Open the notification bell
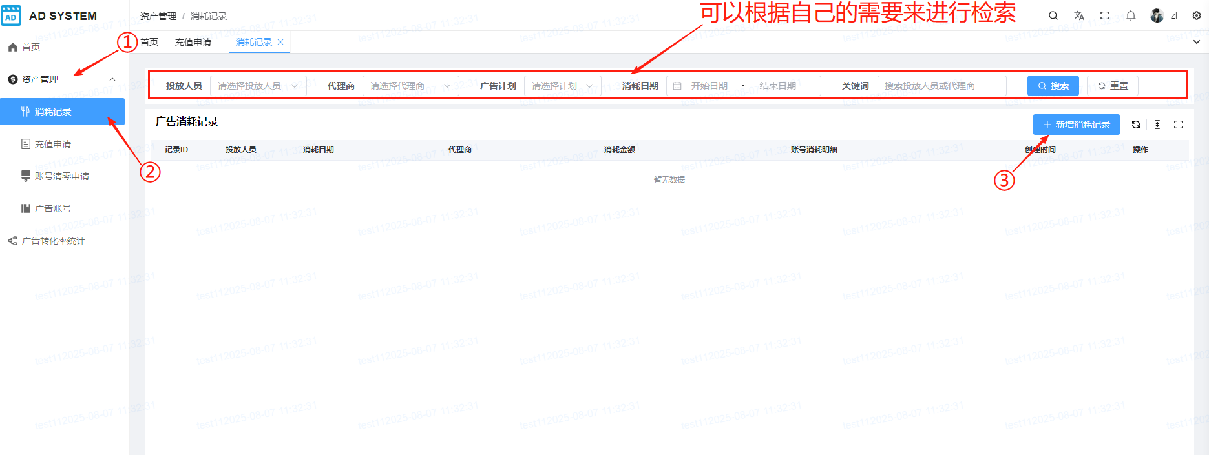The width and height of the screenshot is (1209, 455). click(x=1131, y=15)
